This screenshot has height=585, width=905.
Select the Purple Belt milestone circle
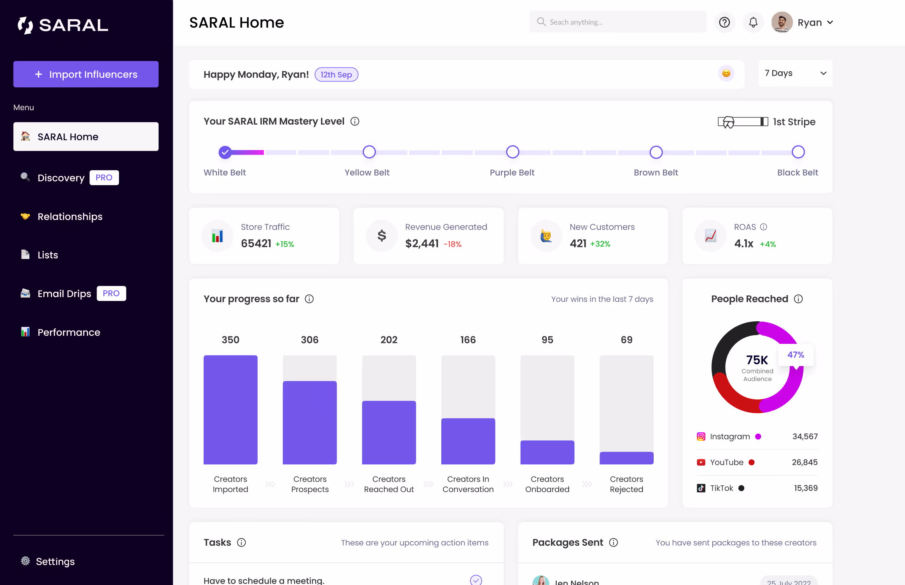tap(512, 152)
